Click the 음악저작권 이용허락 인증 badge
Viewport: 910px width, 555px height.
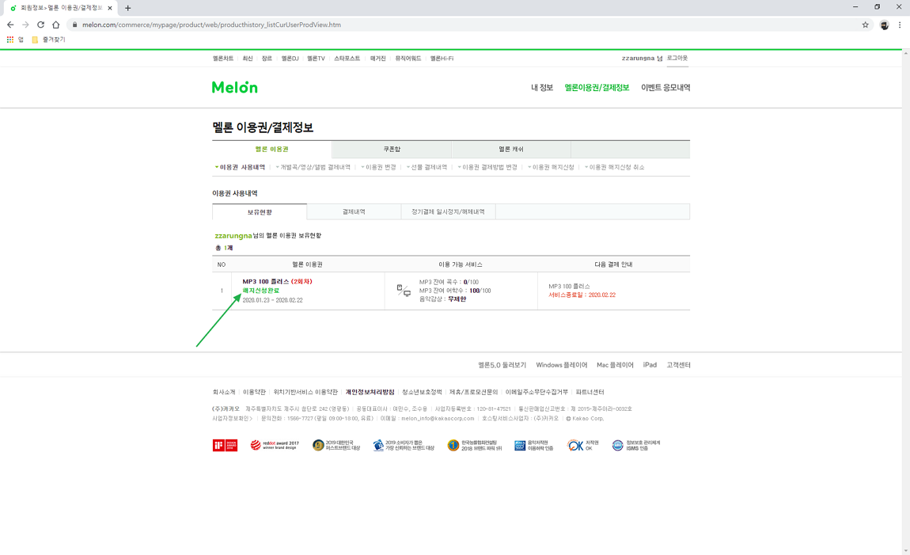pos(534,445)
